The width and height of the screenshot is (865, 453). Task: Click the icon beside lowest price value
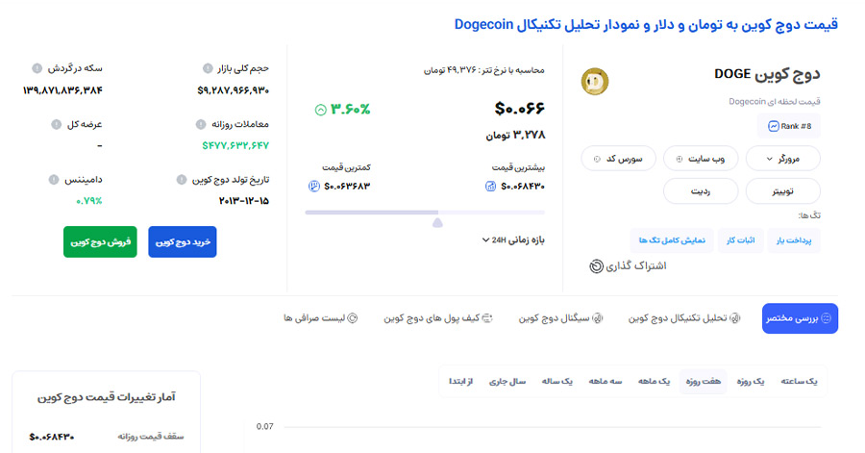click(x=314, y=187)
